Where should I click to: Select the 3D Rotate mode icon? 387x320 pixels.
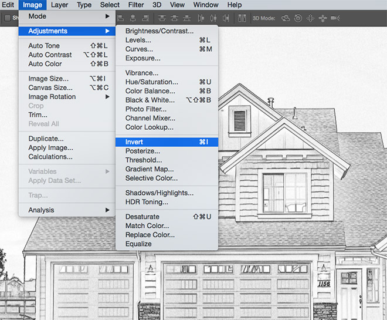286,18
